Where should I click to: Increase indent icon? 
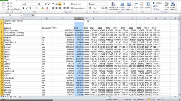(68, 8)
